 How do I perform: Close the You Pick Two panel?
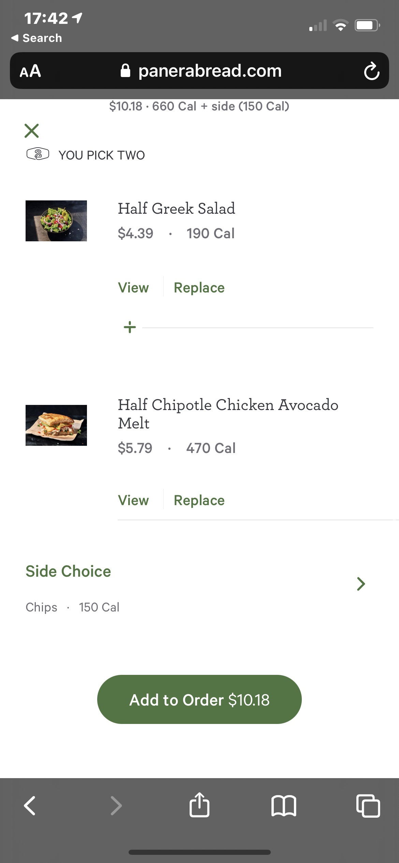[x=32, y=131]
